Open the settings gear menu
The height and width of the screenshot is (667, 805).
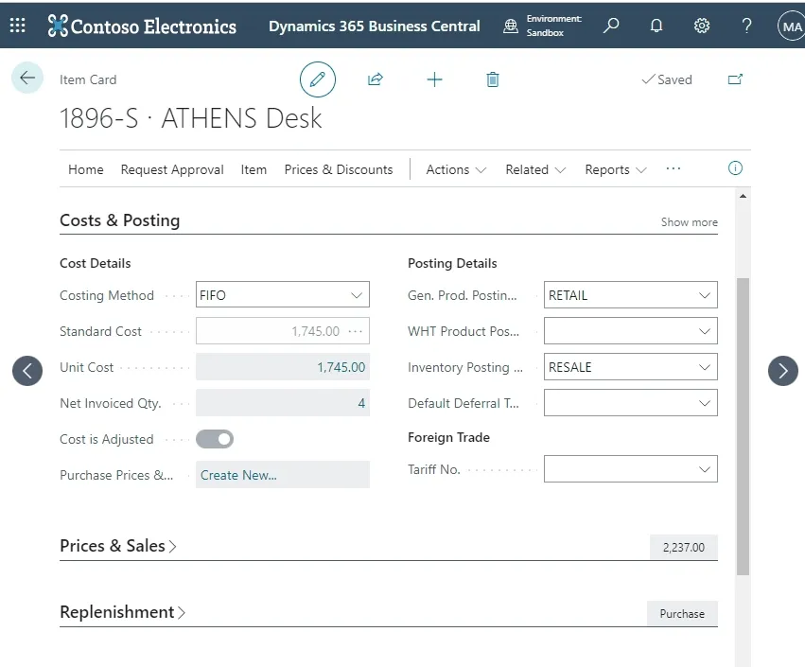coord(702,26)
